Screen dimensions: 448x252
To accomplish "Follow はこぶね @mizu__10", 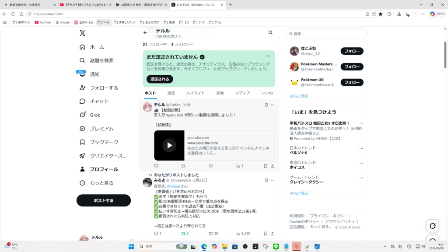I will coord(352,51).
